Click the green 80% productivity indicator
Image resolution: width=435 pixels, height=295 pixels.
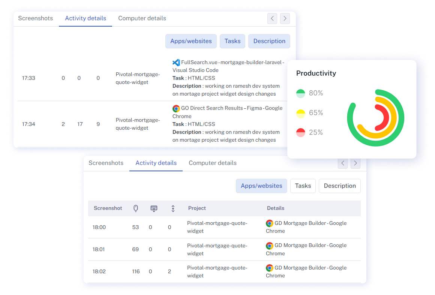coord(301,93)
